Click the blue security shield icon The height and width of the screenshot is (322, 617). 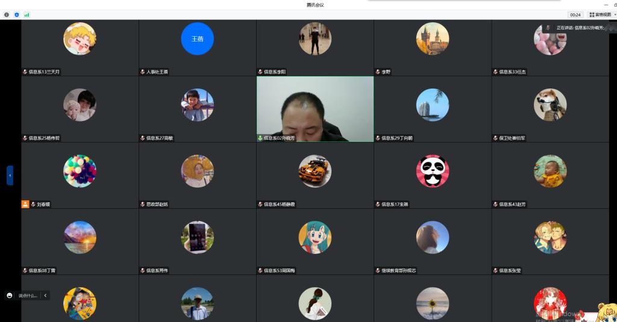click(16, 14)
